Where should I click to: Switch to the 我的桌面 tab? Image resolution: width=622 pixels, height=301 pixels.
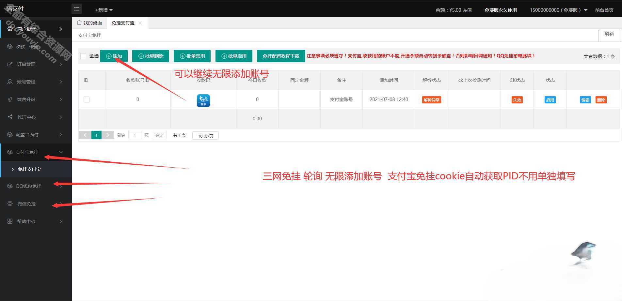(x=89, y=23)
